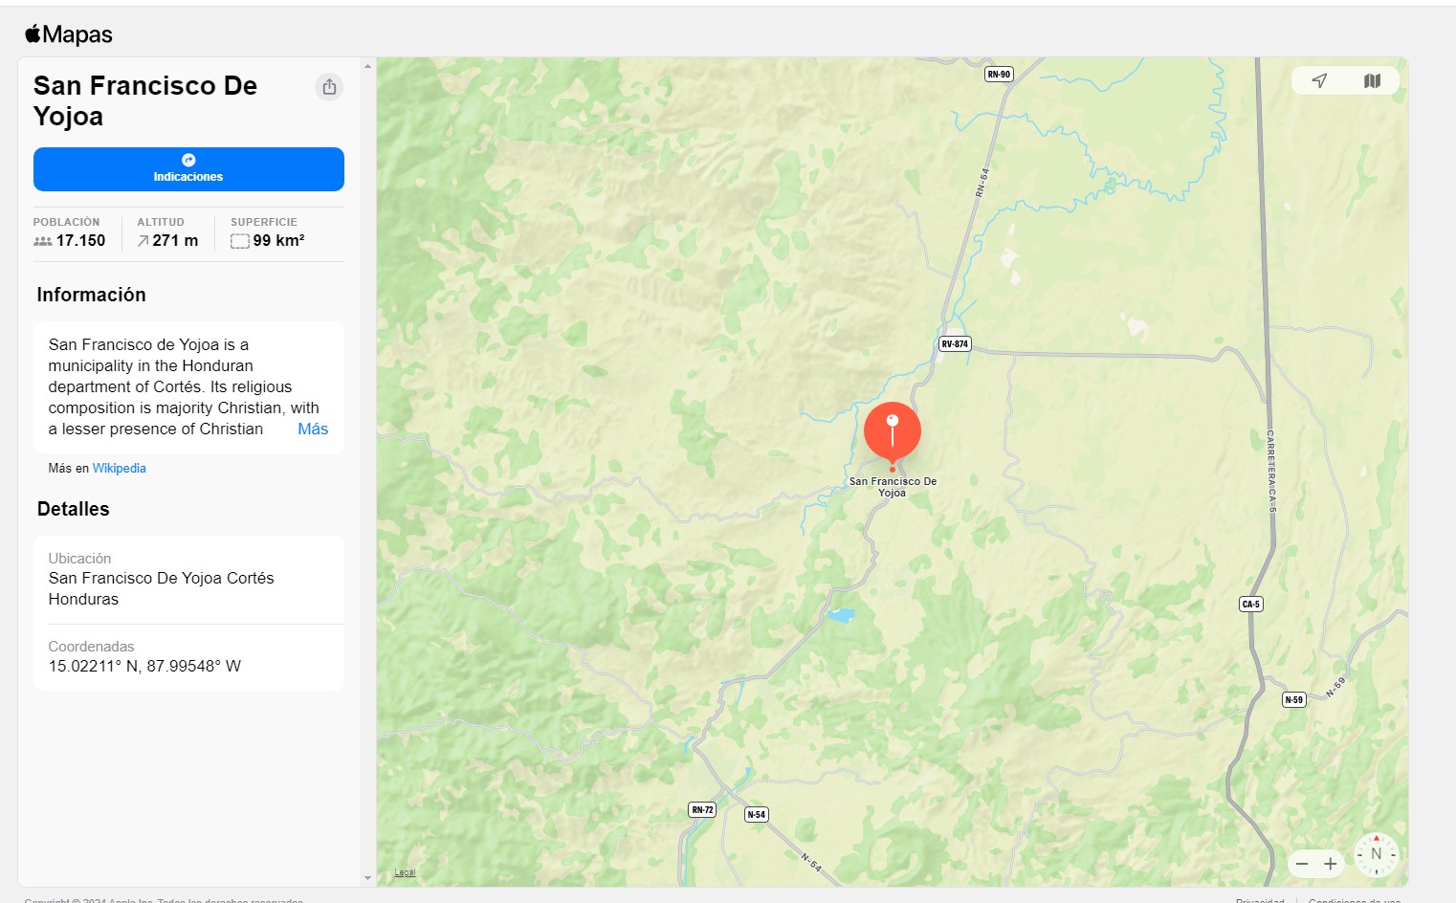Click the blue Indicaciones button
The height and width of the screenshot is (903, 1456).
(x=188, y=169)
